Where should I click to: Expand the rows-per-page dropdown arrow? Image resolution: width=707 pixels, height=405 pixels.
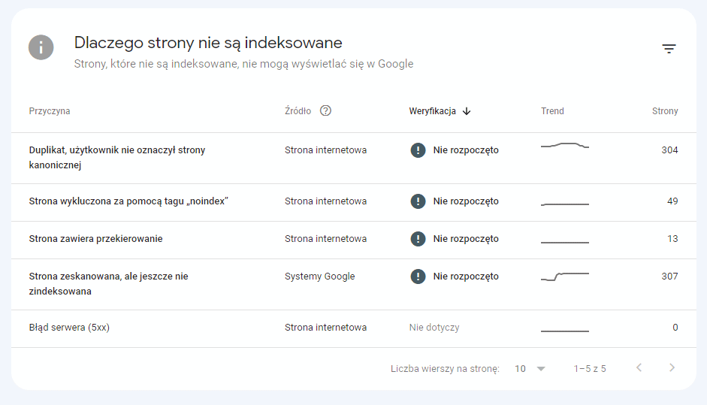pyautogui.click(x=541, y=369)
